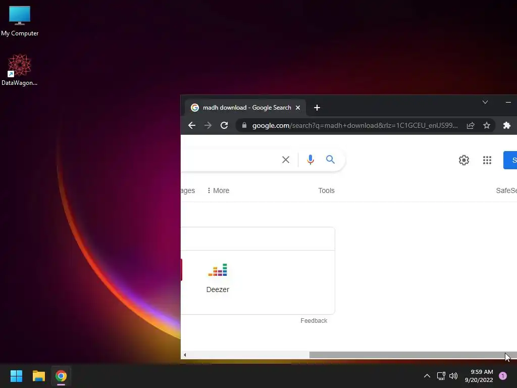Open the network tray icon
The width and height of the screenshot is (517, 388).
tap(441, 376)
